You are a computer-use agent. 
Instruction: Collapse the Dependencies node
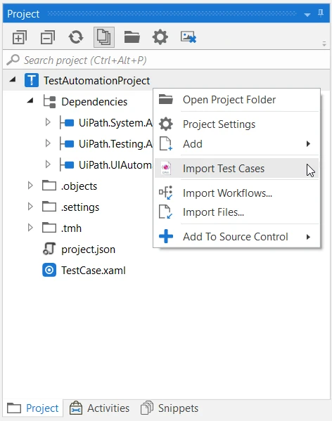click(x=30, y=101)
